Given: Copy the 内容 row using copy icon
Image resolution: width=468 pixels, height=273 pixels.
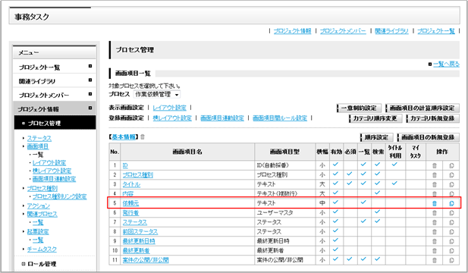Looking at the screenshot, I should (451, 193).
